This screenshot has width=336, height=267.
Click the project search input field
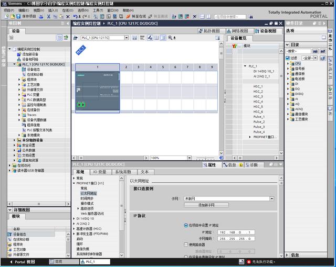click(x=230, y=17)
